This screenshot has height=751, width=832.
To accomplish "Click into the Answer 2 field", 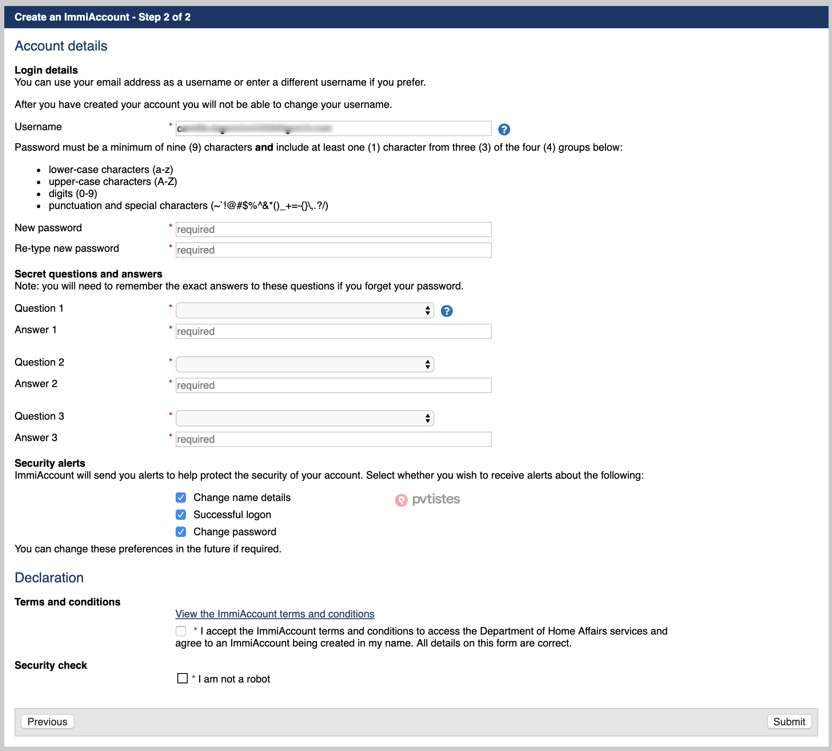I will (x=333, y=385).
